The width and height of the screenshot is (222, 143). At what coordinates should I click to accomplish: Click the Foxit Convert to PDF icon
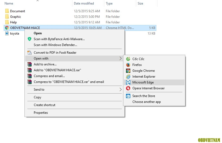[30, 53]
